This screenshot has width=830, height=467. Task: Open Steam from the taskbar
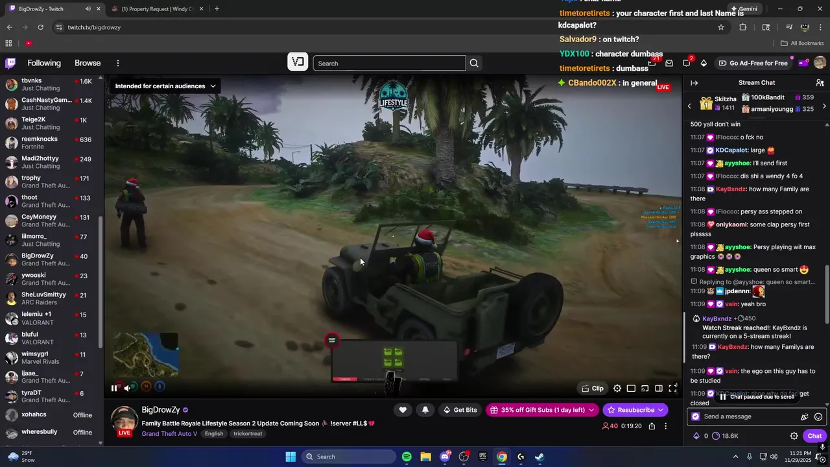(x=539, y=457)
